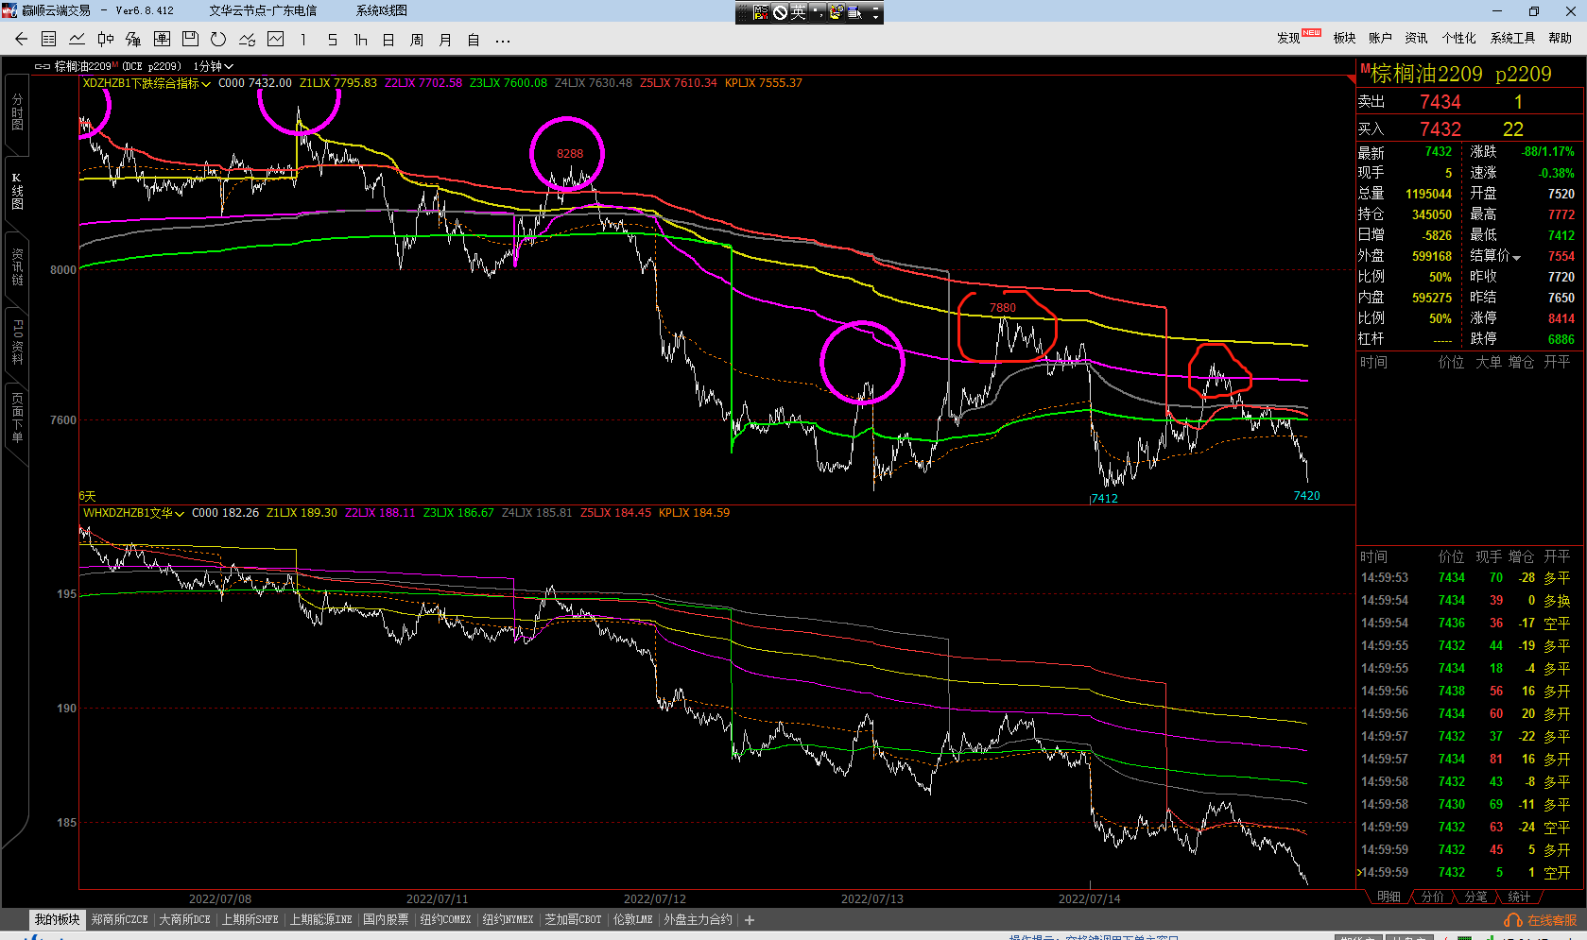Expand the 1分钟 period dropdown
This screenshot has width=1587, height=940.
[x=213, y=67]
